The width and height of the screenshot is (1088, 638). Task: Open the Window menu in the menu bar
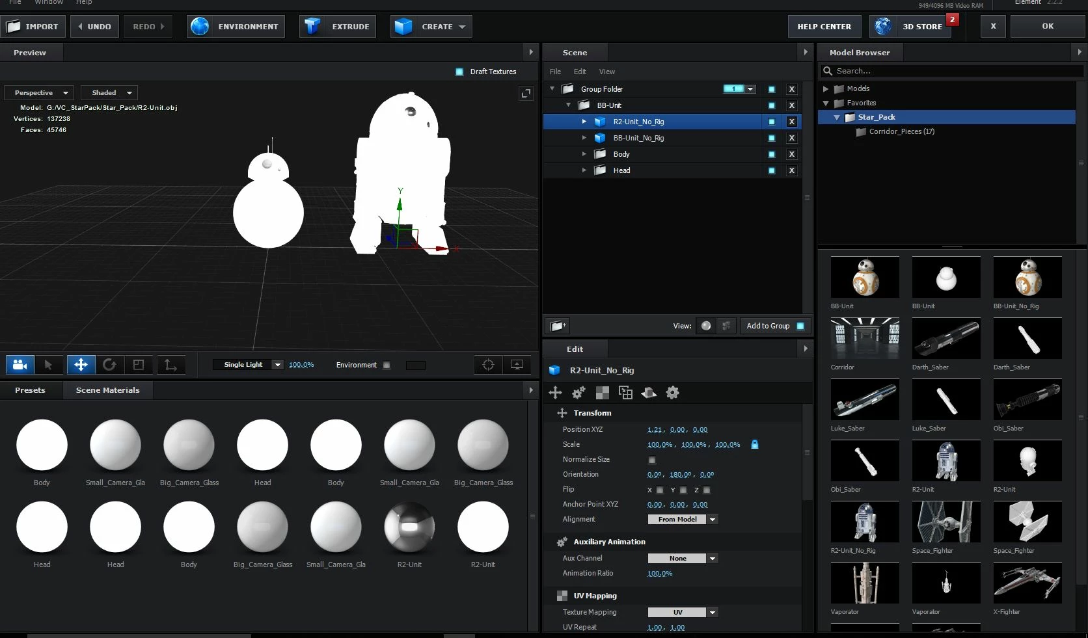[49, 3]
